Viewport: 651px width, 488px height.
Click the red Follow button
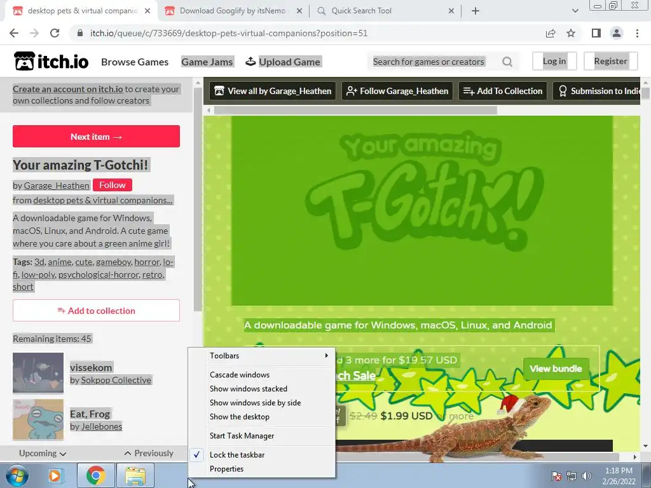coord(113,185)
